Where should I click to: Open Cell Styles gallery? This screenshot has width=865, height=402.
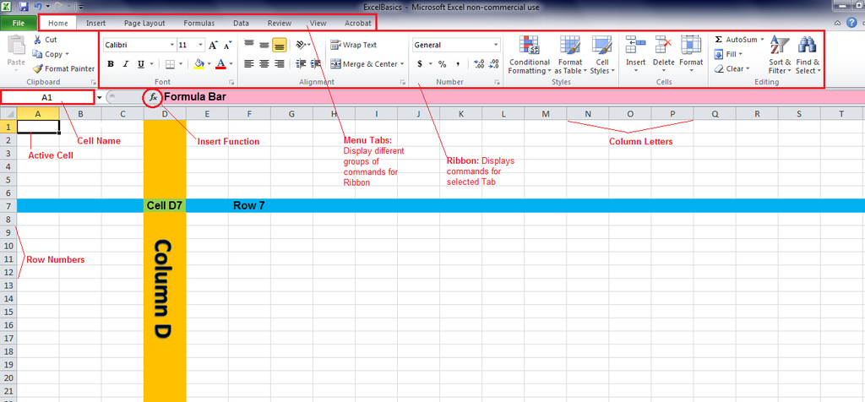[601, 55]
